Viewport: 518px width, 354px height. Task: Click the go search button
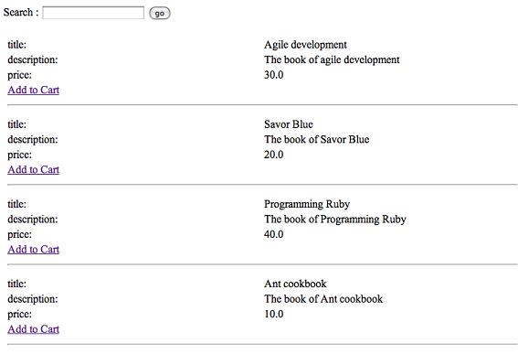(x=160, y=13)
